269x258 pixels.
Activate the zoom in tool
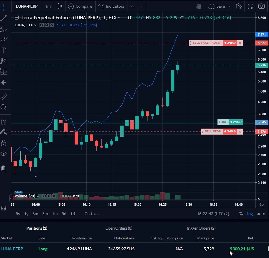point(4,107)
